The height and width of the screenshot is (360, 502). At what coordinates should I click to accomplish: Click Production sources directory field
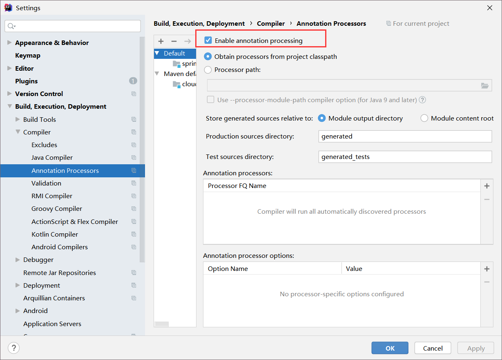point(405,136)
